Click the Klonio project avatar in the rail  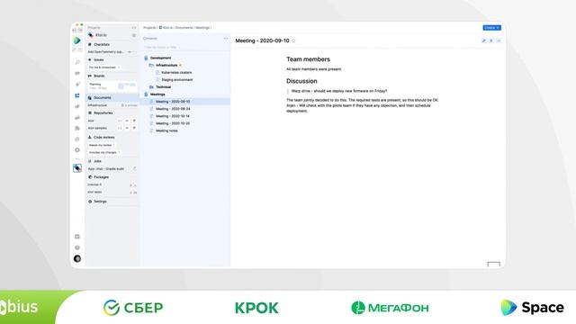(x=77, y=168)
